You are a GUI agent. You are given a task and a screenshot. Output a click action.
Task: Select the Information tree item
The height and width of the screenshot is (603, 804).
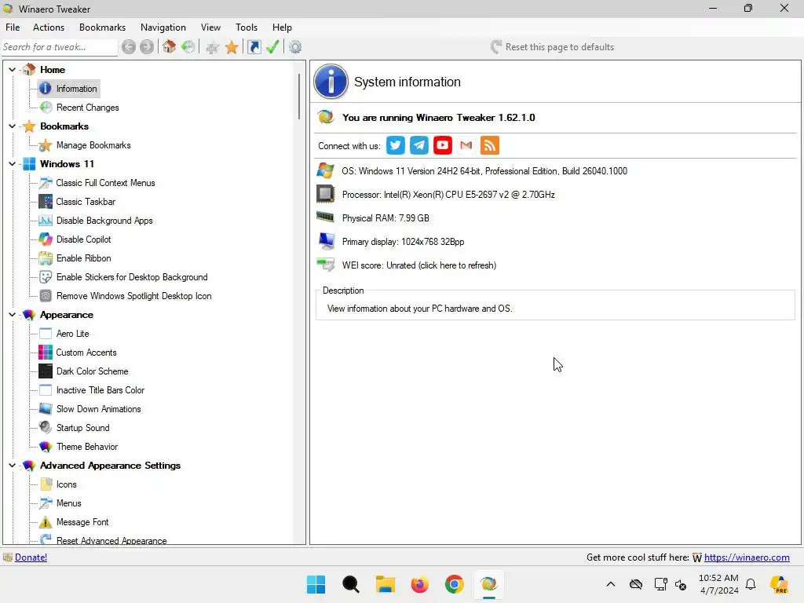[76, 89]
